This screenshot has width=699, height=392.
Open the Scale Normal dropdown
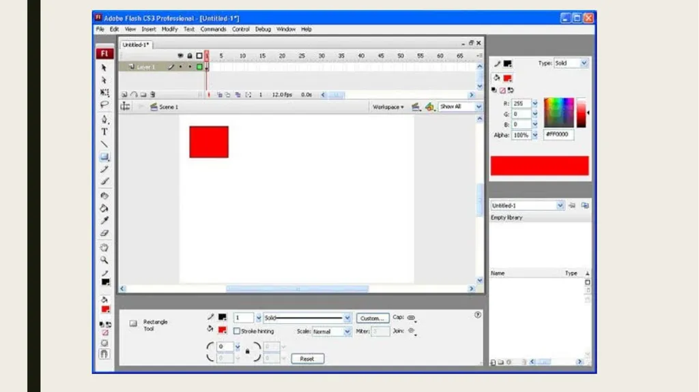[332, 331]
